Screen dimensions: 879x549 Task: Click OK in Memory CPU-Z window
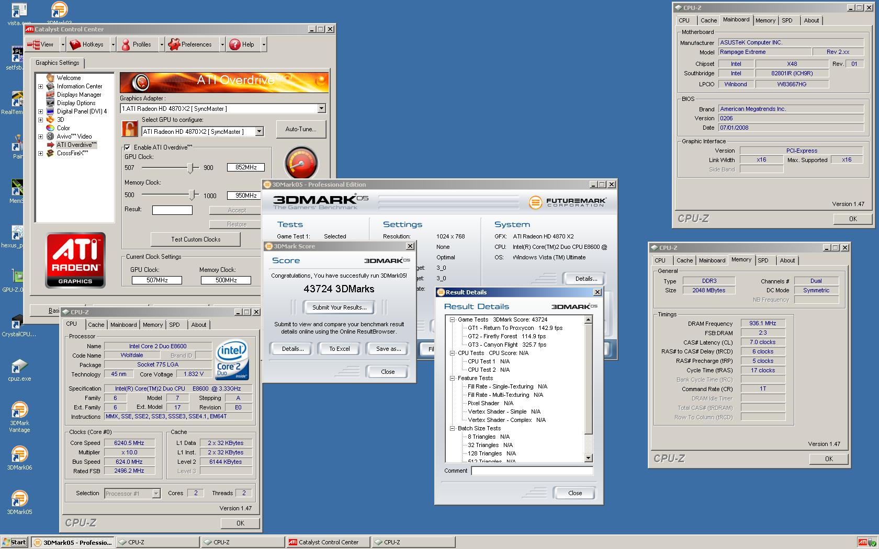(x=829, y=459)
